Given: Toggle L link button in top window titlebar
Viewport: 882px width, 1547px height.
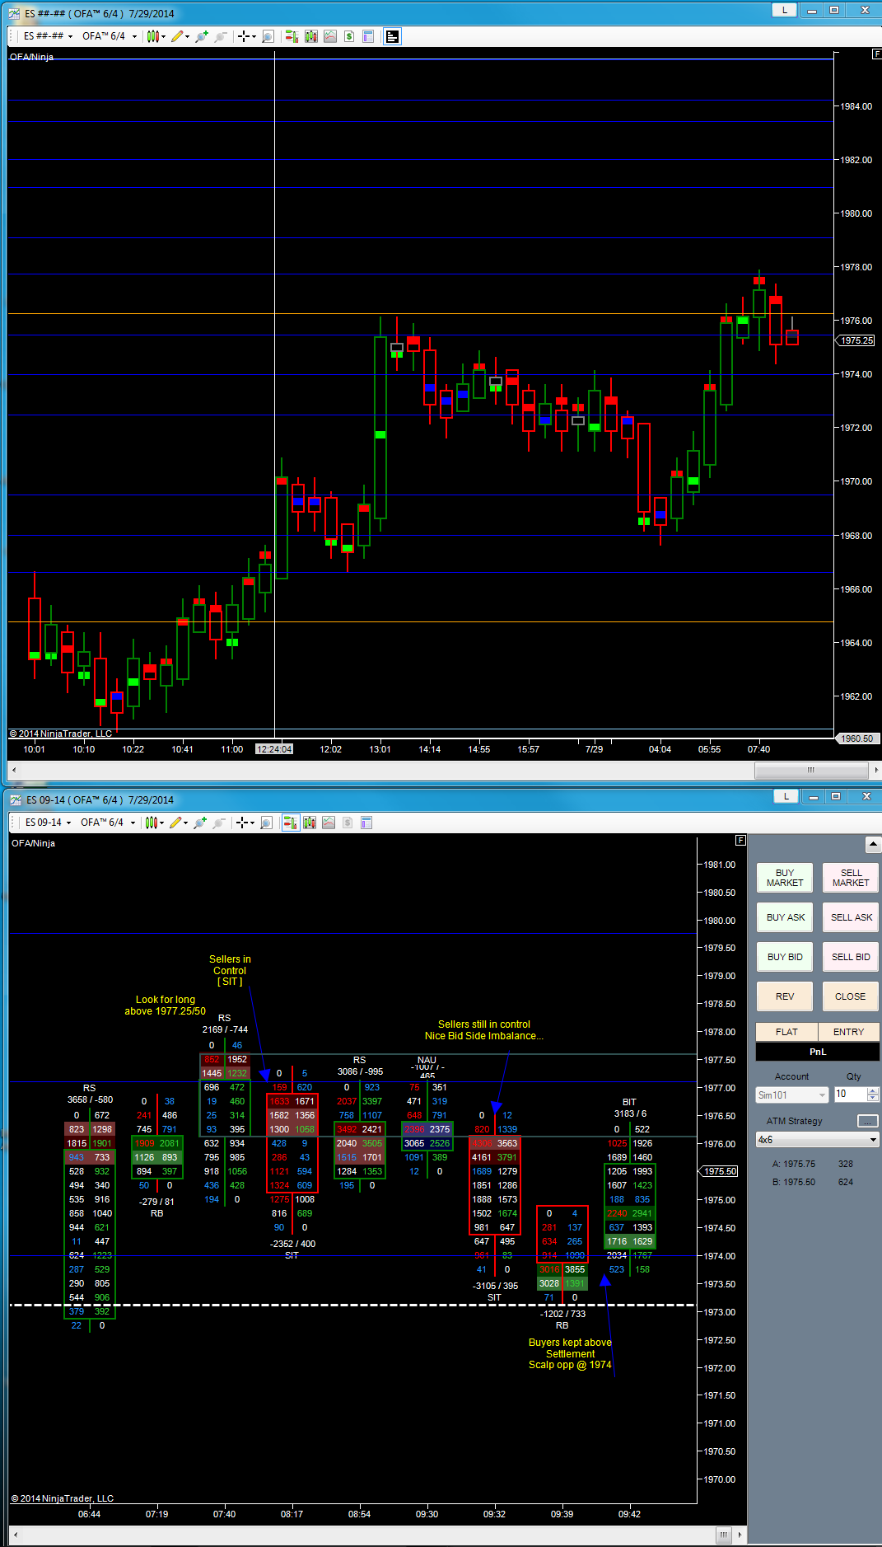Looking at the screenshot, I should pyautogui.click(x=784, y=10).
